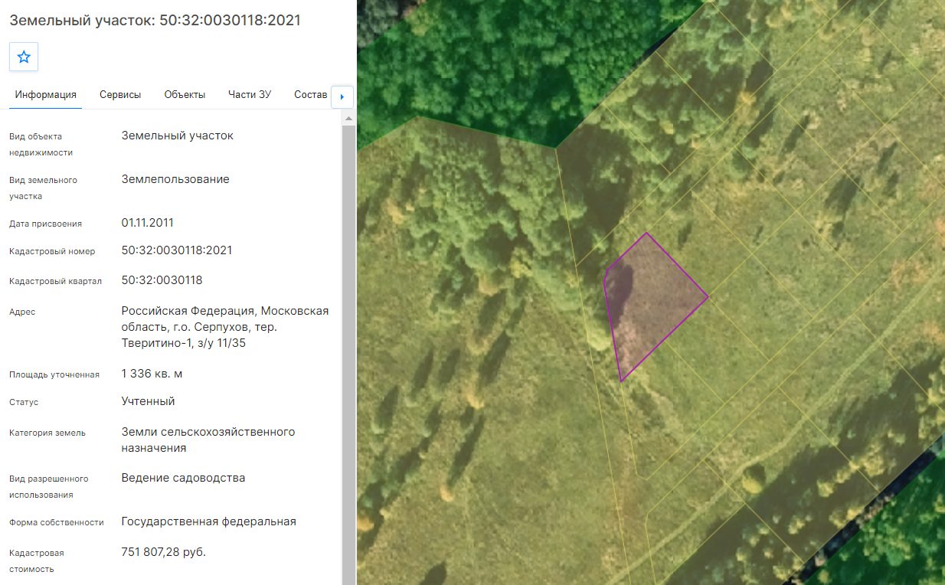Select the label Вид земельного участка
This screenshot has width=945, height=585.
tap(43, 188)
